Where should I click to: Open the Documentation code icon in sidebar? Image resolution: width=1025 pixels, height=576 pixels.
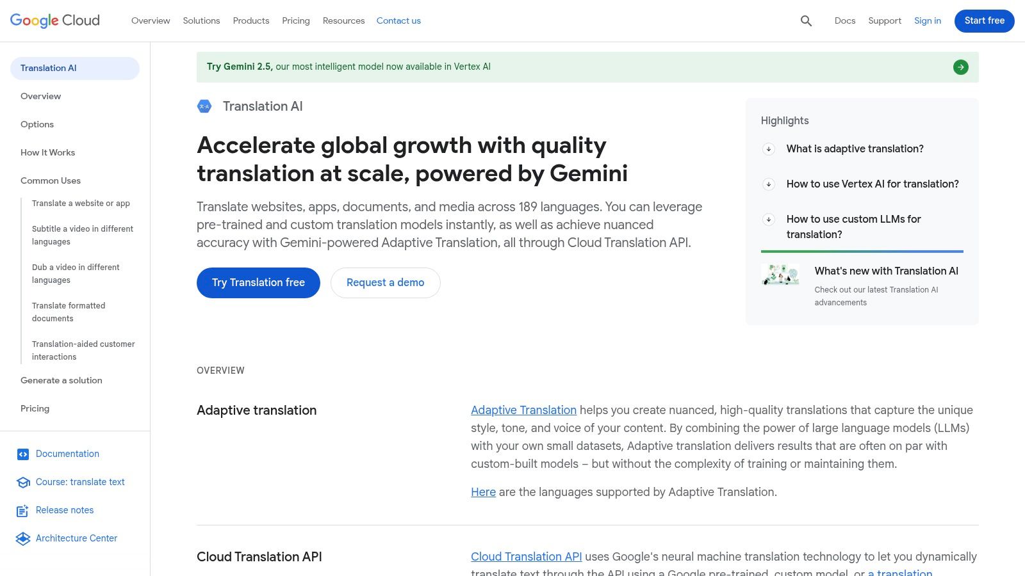[23, 454]
